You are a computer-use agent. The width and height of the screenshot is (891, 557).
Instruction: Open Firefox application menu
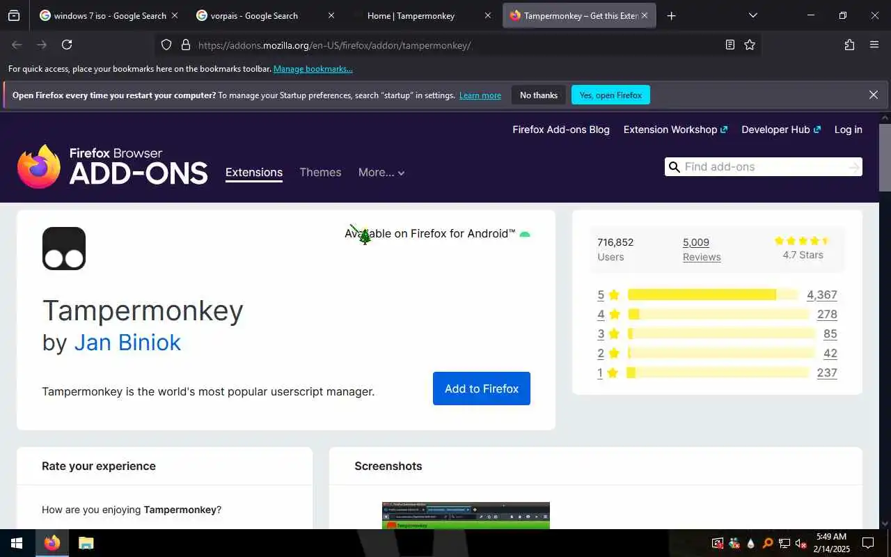coord(874,45)
